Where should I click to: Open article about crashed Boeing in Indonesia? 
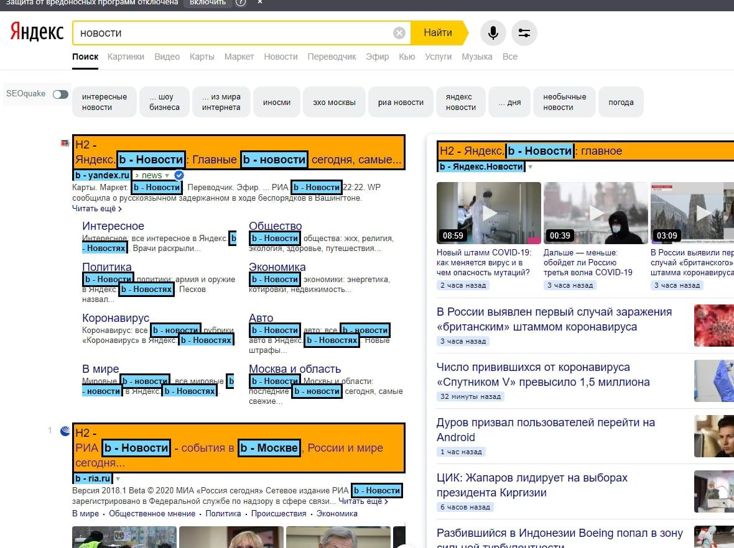coord(560,538)
